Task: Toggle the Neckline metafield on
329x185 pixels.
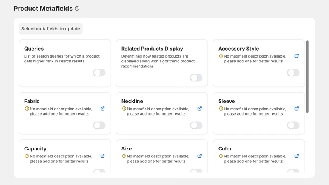Action: pos(196,125)
